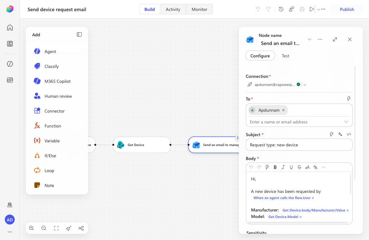Remove Manufacturer/Value token
369x240 pixels.
pyautogui.click(x=348, y=210)
